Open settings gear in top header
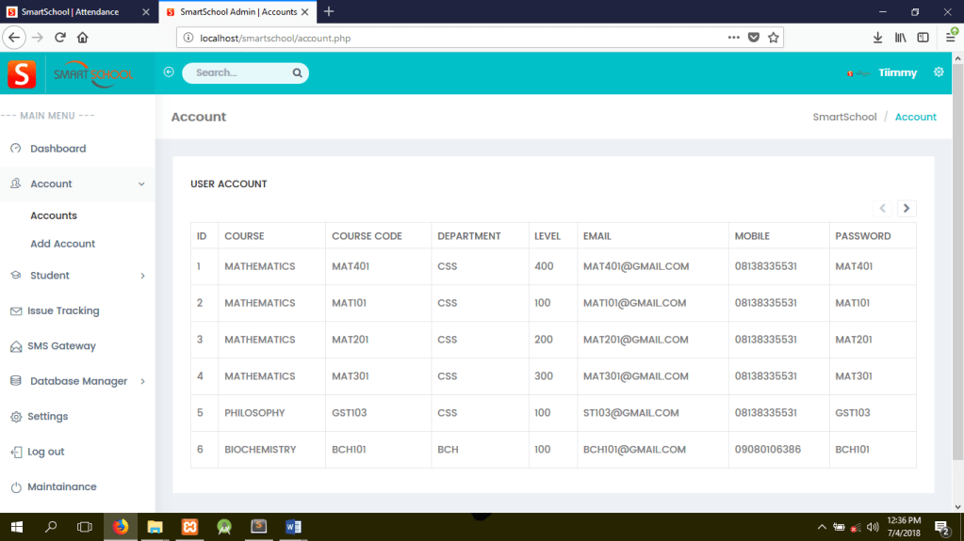The image size is (964, 541). click(x=939, y=72)
